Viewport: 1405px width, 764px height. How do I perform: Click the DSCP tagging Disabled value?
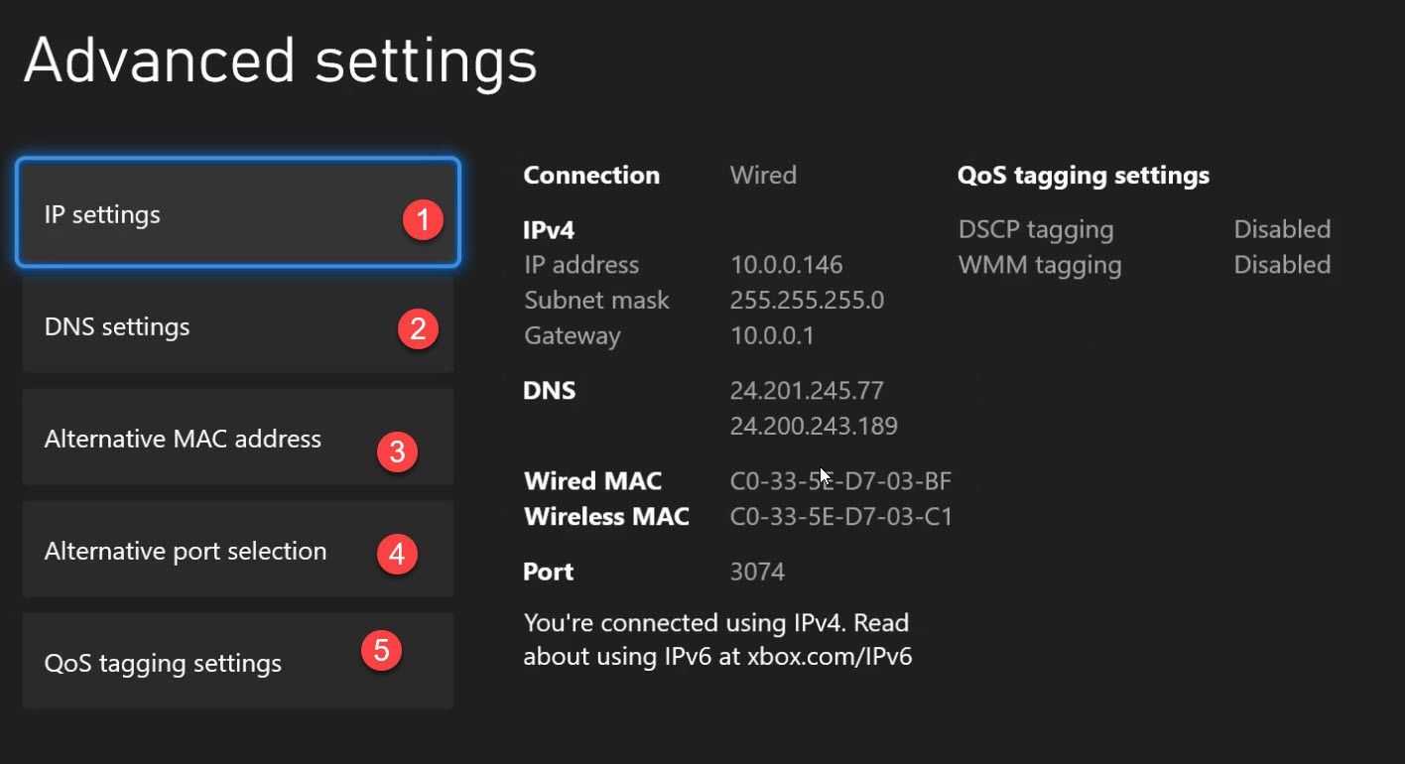coord(1282,229)
